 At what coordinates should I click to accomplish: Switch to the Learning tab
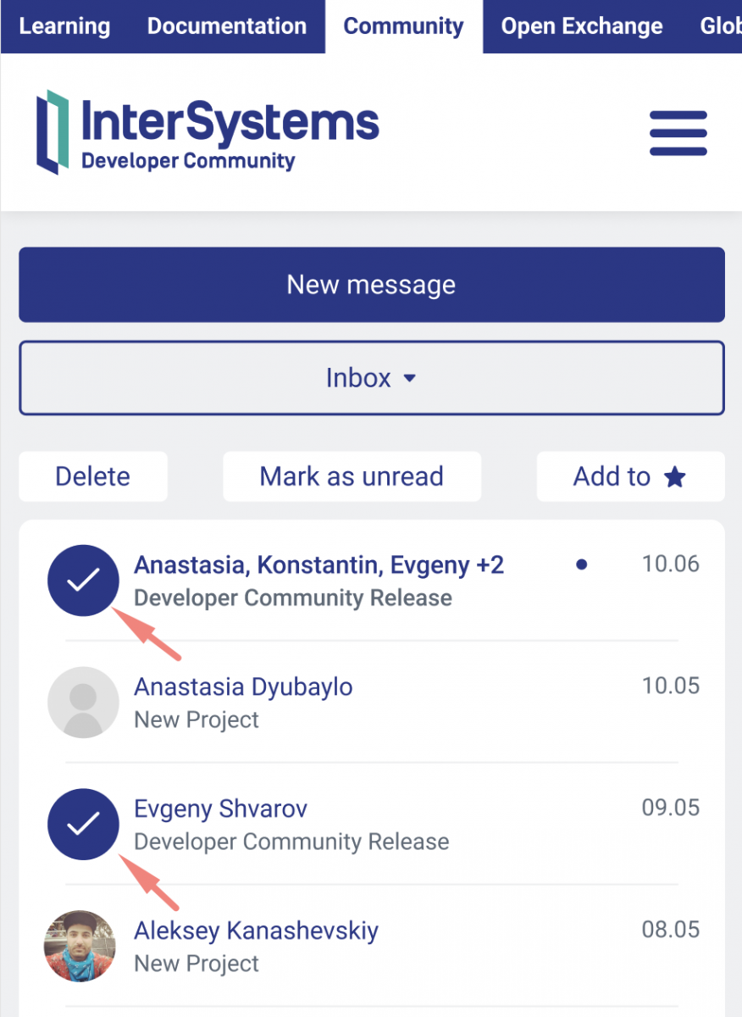coord(64,26)
